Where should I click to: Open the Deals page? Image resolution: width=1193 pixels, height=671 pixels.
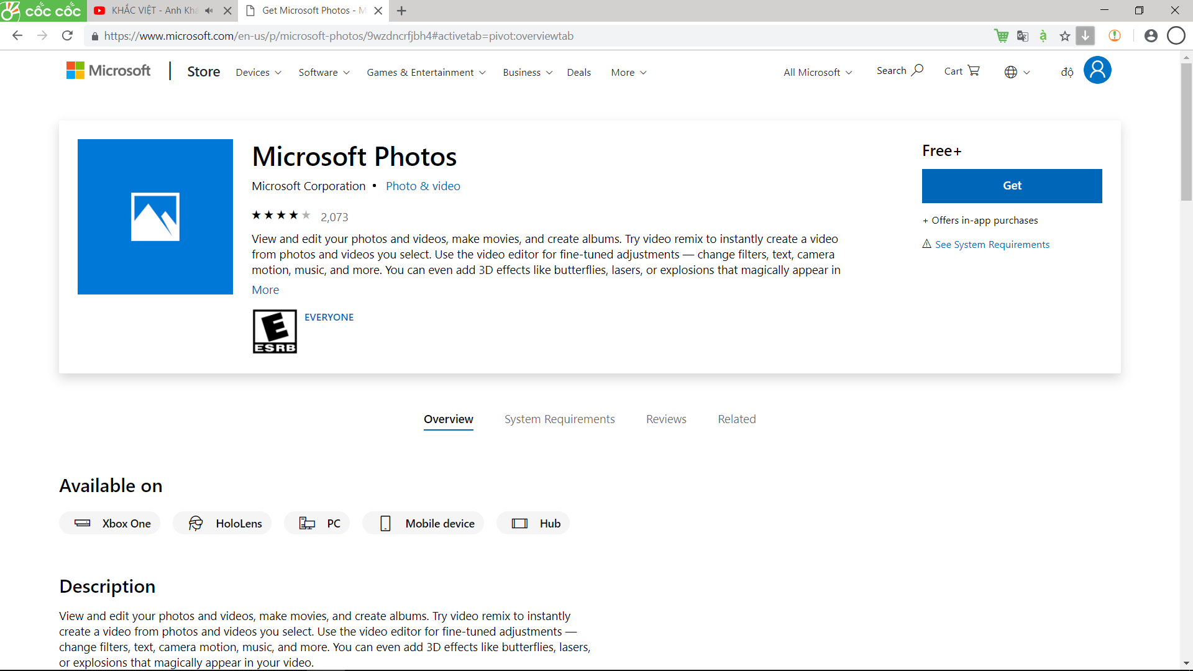[x=578, y=73]
